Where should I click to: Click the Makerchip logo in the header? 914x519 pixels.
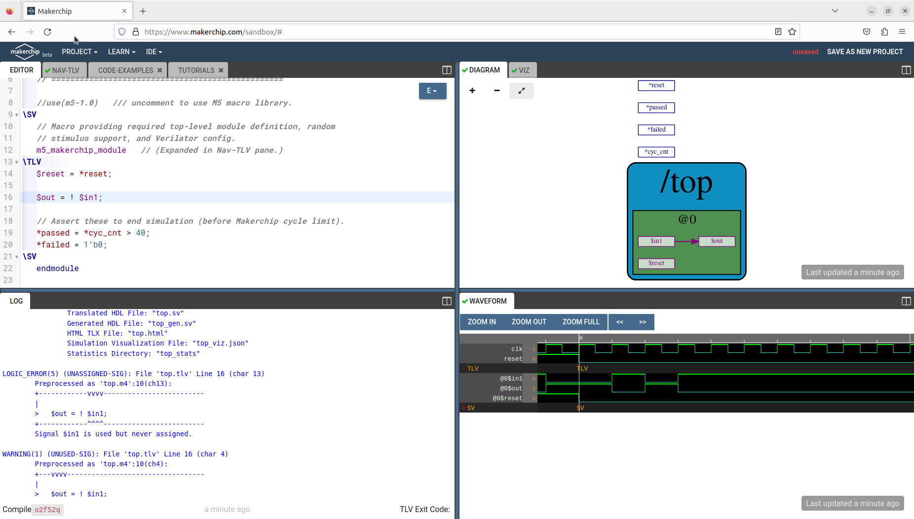(x=25, y=51)
